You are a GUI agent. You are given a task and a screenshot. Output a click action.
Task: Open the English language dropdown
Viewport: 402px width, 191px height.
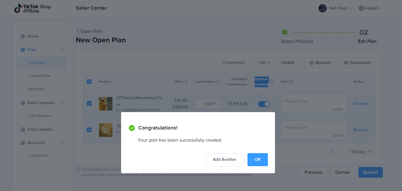371,8
